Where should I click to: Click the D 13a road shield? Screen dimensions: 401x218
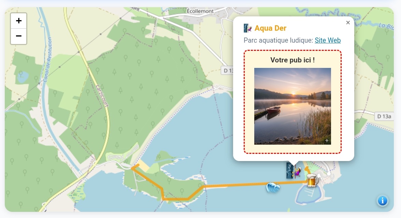(384, 116)
